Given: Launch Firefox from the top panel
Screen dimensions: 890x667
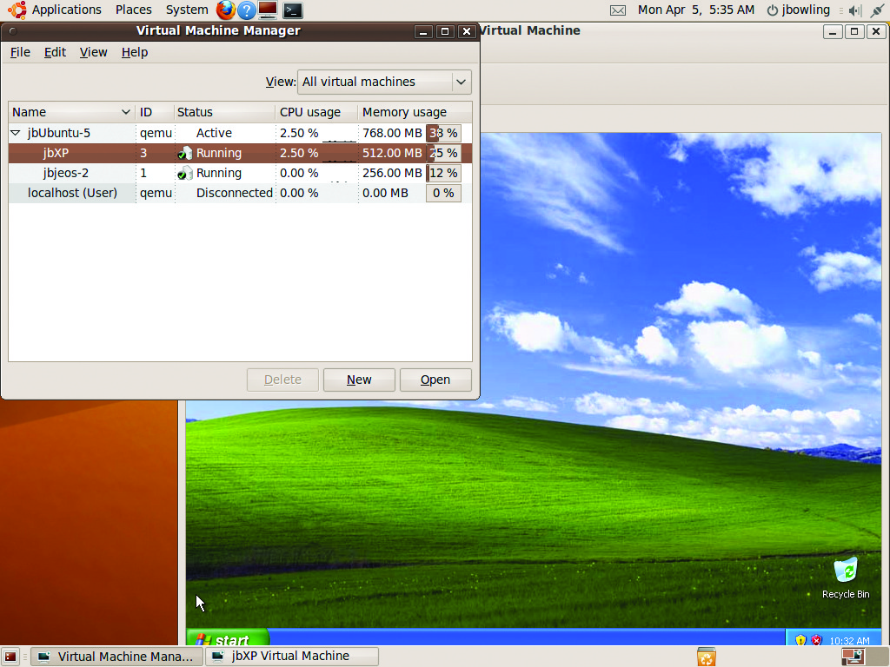Looking at the screenshot, I should 226,10.
